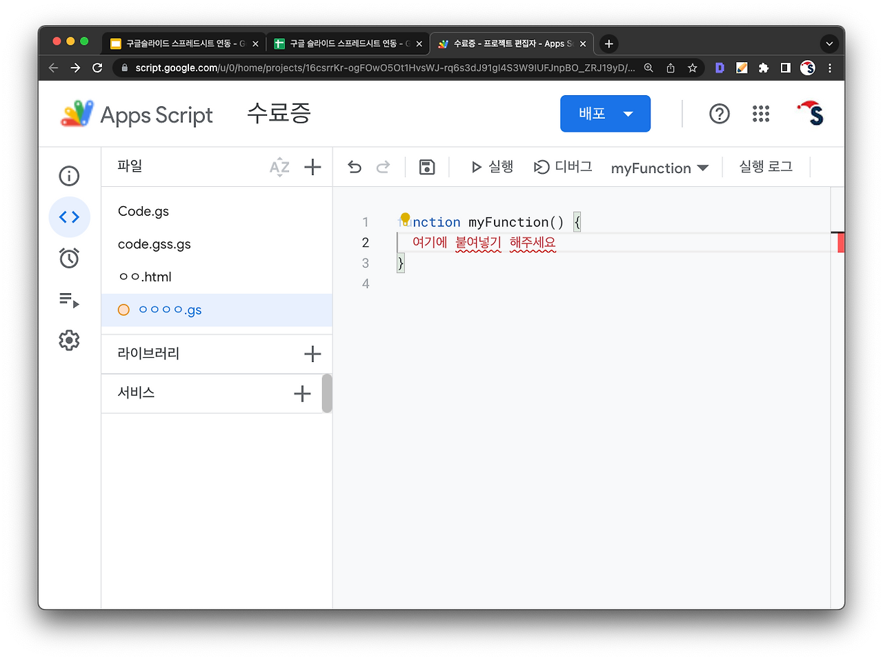Click the closing brace on line 3
This screenshot has width=883, height=660.
401,263
